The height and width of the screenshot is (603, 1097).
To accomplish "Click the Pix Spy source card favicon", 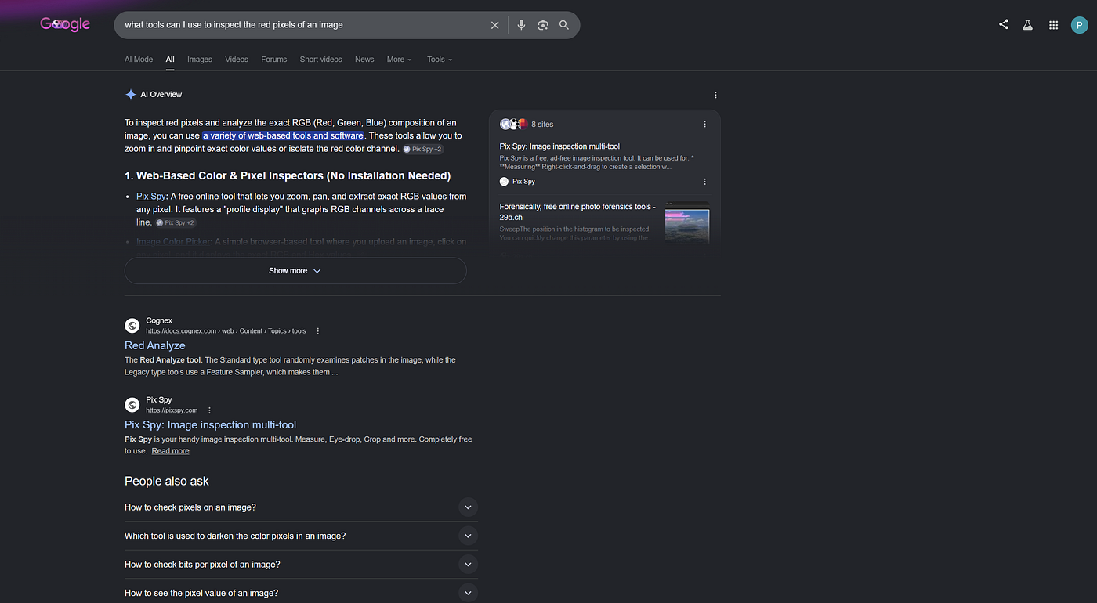I will (x=505, y=182).
